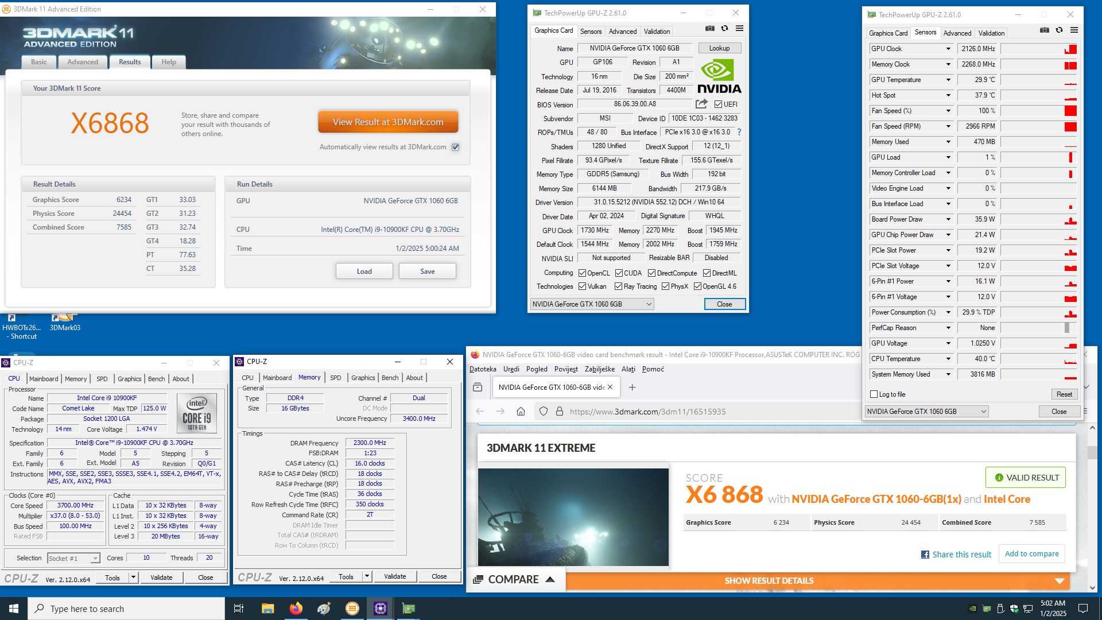Image resolution: width=1102 pixels, height=620 pixels.
Task: Switch to the Basic tab in 3DMark 11
Action: [x=39, y=62]
